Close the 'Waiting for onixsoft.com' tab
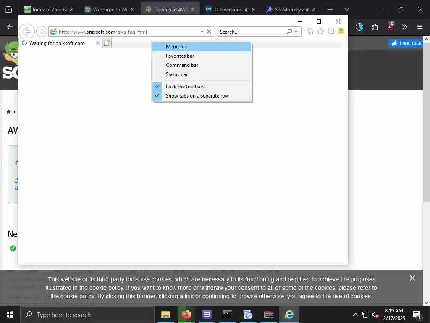The height and width of the screenshot is (323, 430). [97, 43]
